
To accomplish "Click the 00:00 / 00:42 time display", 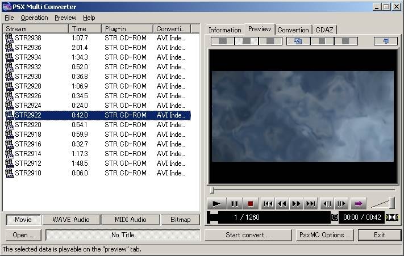I will [362, 217].
